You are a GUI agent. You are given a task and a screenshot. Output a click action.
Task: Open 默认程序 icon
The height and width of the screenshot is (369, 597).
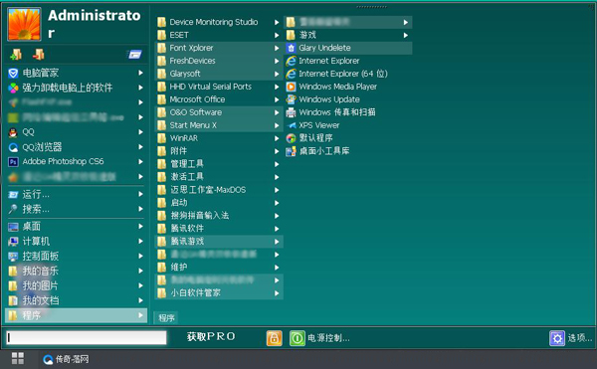click(291, 138)
